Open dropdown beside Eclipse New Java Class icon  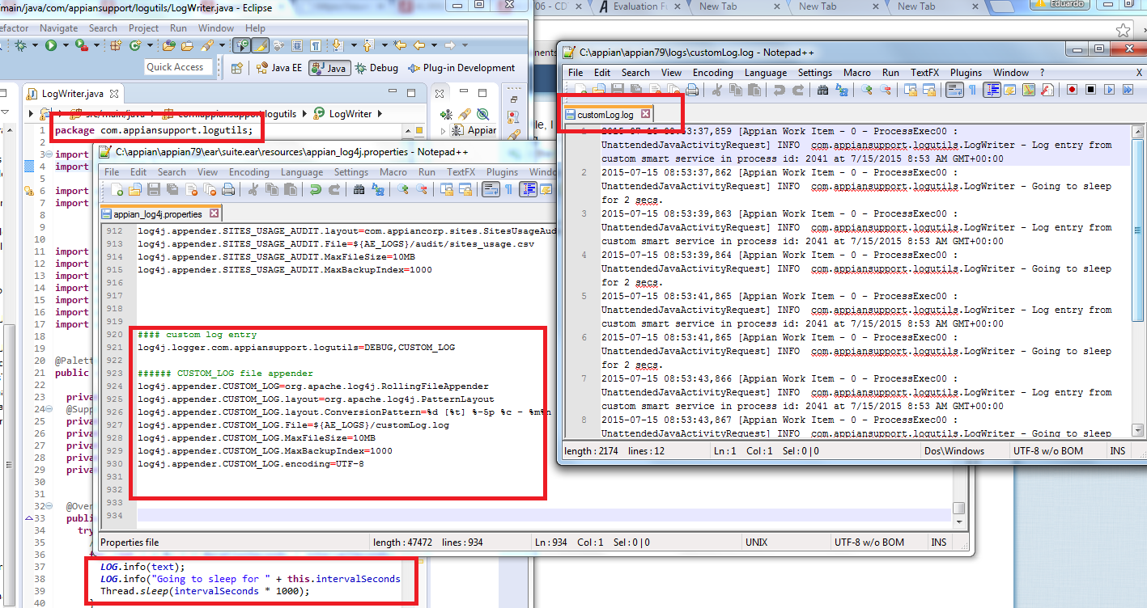tap(150, 45)
